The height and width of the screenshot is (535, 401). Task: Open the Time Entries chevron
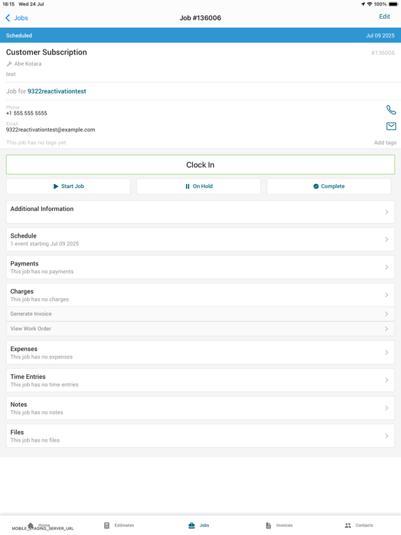tap(386, 380)
